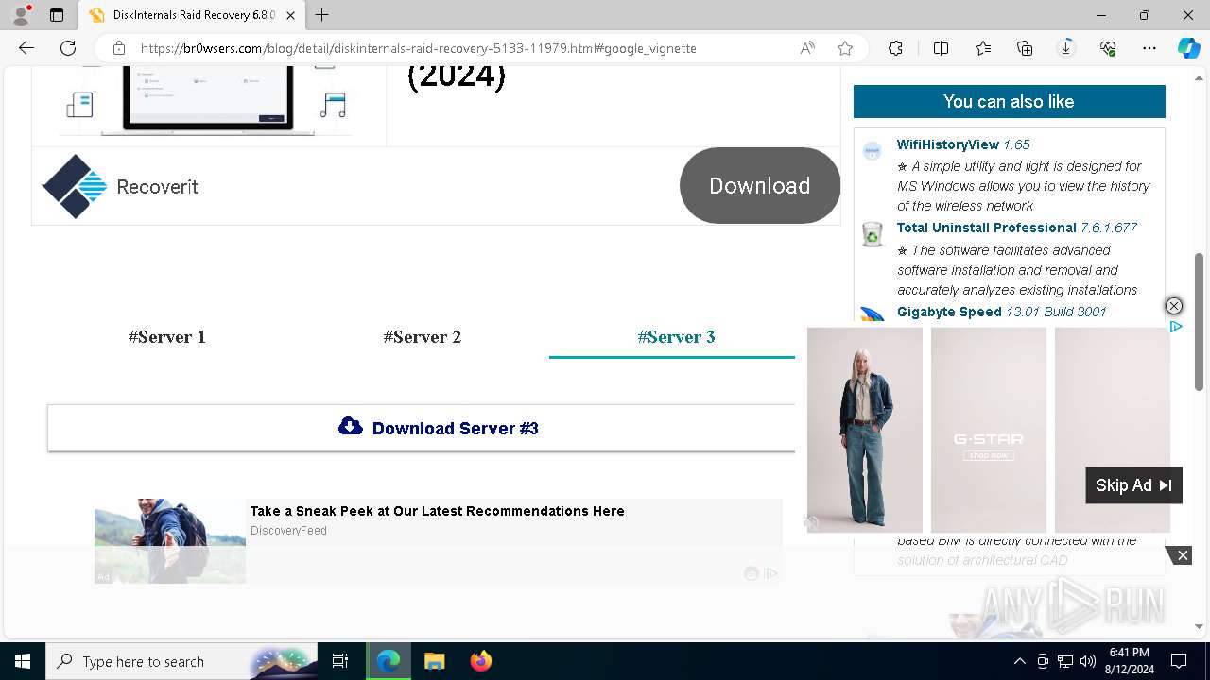Open Tab actions menu
The width and height of the screenshot is (1210, 680).
click(57, 15)
